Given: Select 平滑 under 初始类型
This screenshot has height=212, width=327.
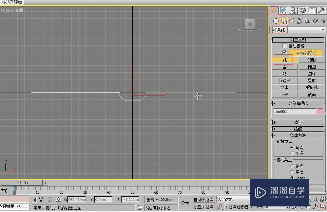Looking at the screenshot, I should click(292, 153).
